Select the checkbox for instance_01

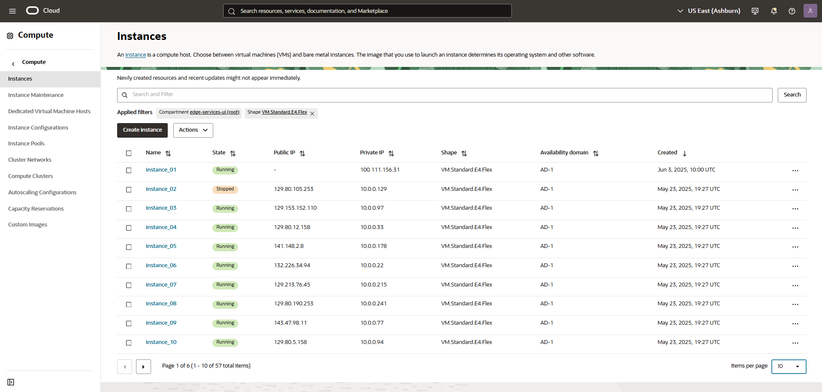click(x=129, y=170)
